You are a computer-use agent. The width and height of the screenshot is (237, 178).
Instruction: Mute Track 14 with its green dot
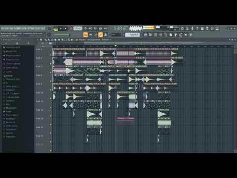(50, 133)
